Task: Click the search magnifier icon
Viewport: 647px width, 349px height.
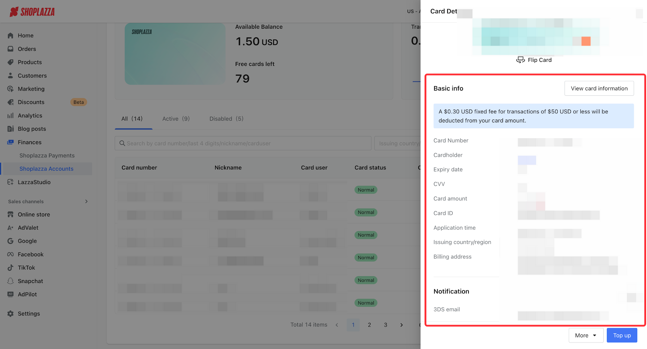Action: [x=122, y=143]
